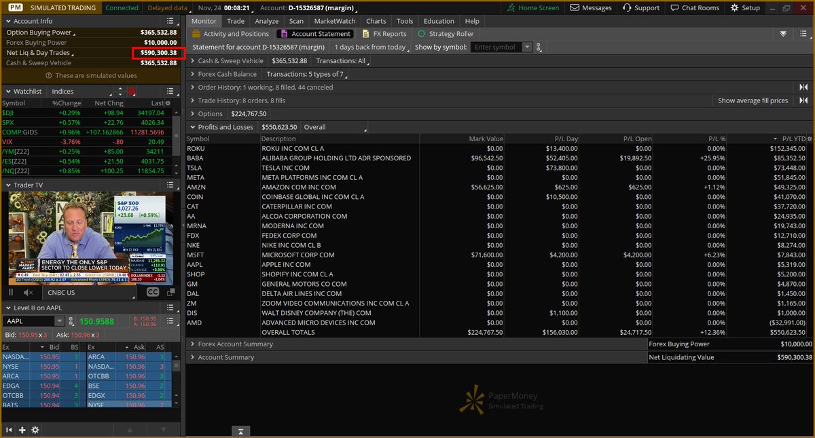Image resolution: width=815 pixels, height=438 pixels.
Task: Open the Education tab
Action: [439, 21]
